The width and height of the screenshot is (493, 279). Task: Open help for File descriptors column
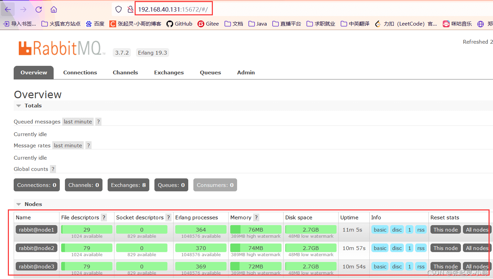coord(104,218)
